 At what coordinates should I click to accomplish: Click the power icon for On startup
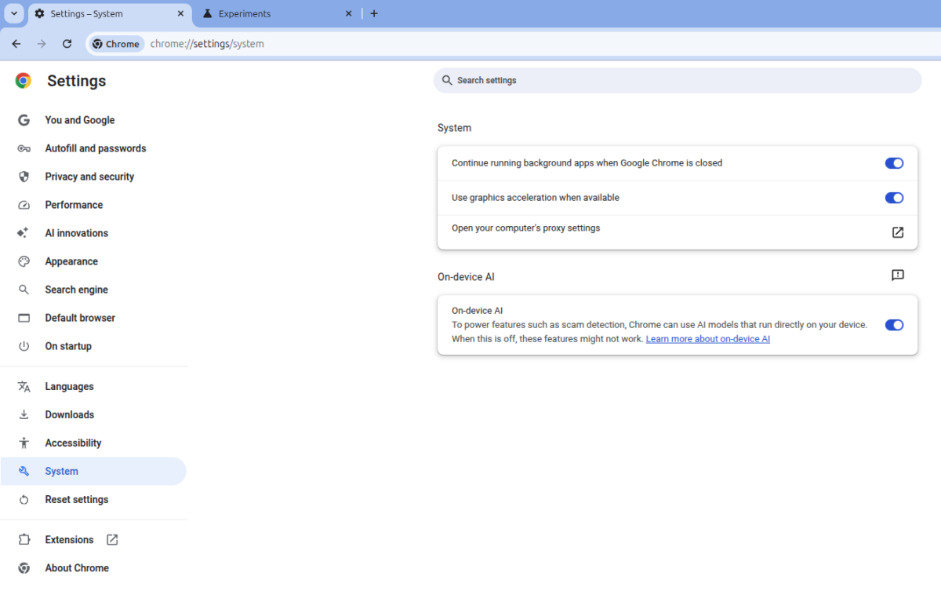pyautogui.click(x=24, y=346)
